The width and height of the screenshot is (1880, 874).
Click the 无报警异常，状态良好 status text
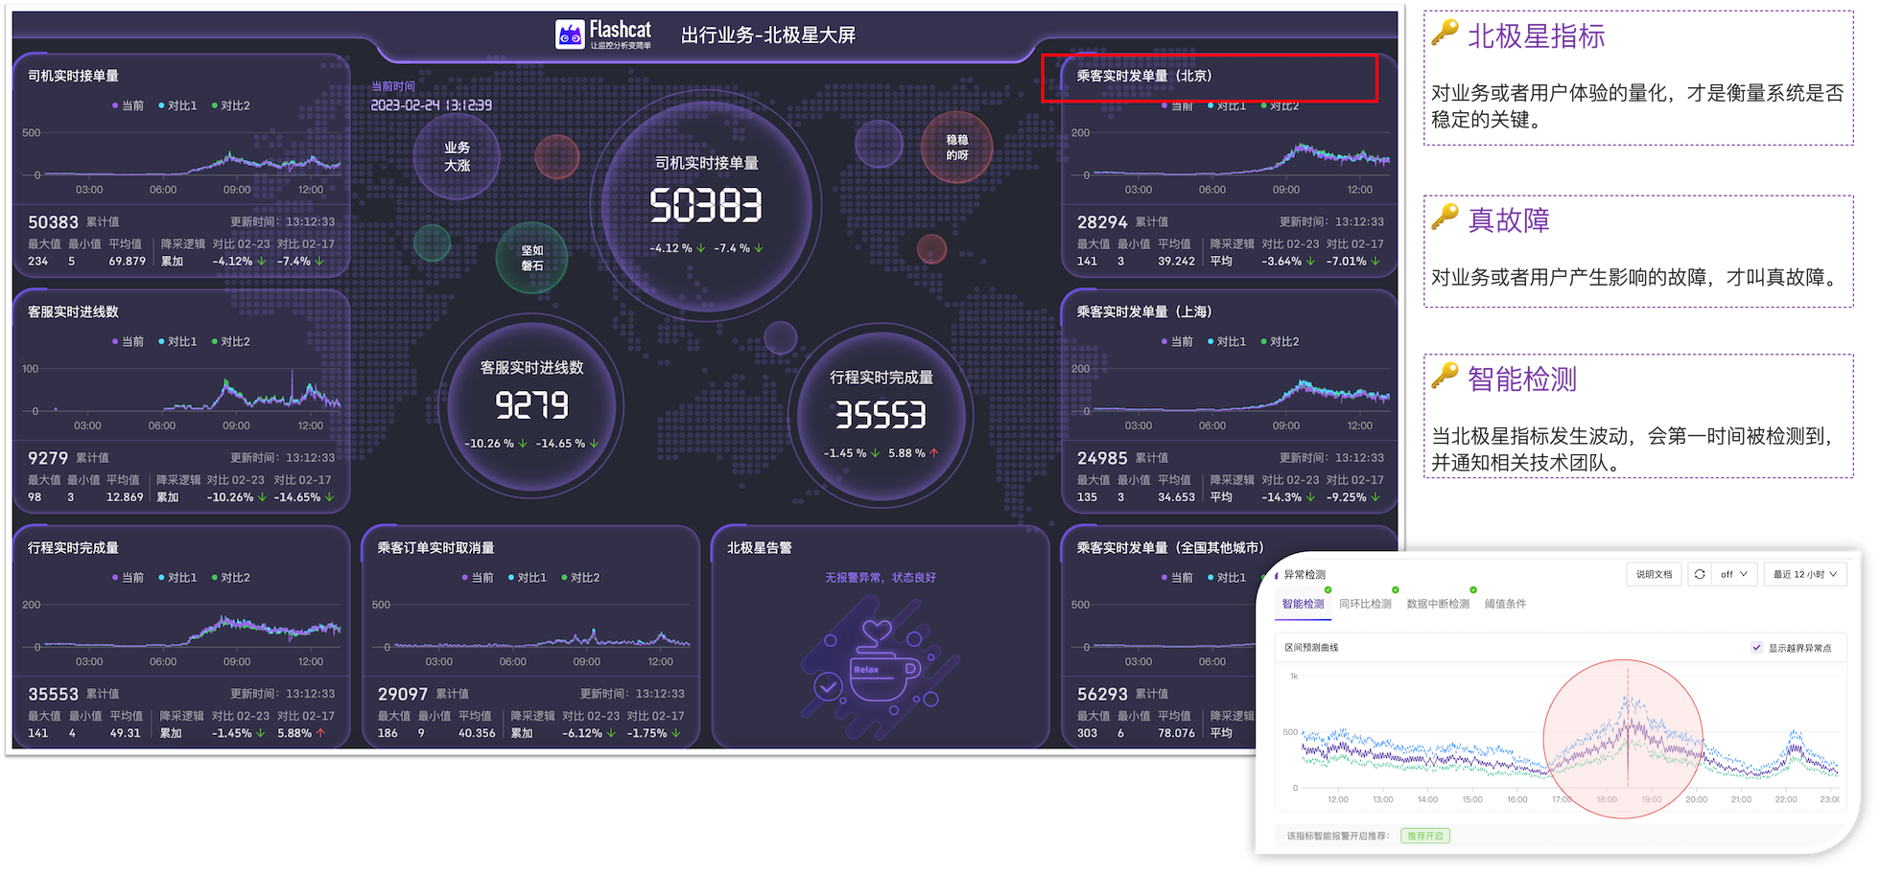tap(881, 577)
